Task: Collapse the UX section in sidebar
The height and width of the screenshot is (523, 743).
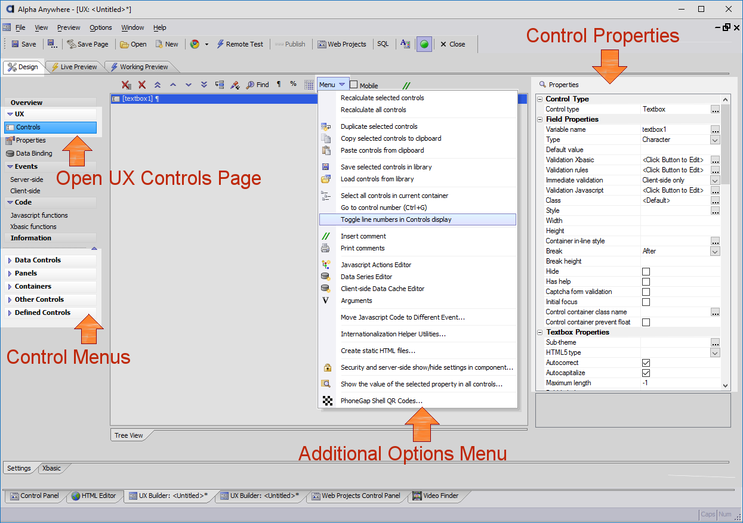Action: point(10,114)
